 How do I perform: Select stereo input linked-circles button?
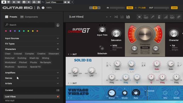tap(95, 8)
